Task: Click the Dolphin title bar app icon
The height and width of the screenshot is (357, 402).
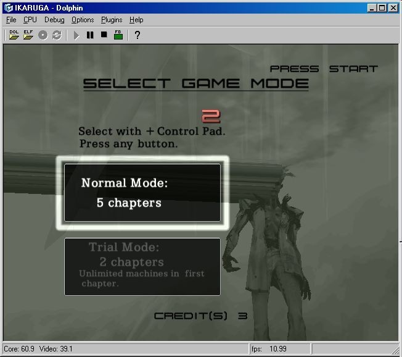Action: [9, 8]
